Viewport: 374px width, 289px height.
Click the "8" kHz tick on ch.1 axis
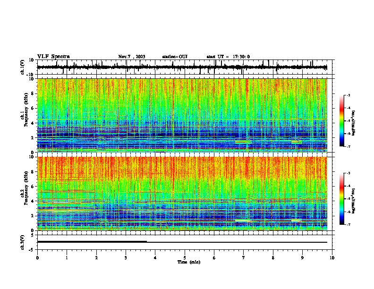(x=33, y=93)
